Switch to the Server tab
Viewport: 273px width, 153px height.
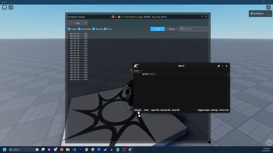171,29
